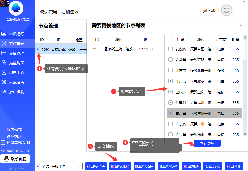Screen dimensions: 248x171
Task: Click the region list scrollbar down arrow
Action: pos(245,134)
